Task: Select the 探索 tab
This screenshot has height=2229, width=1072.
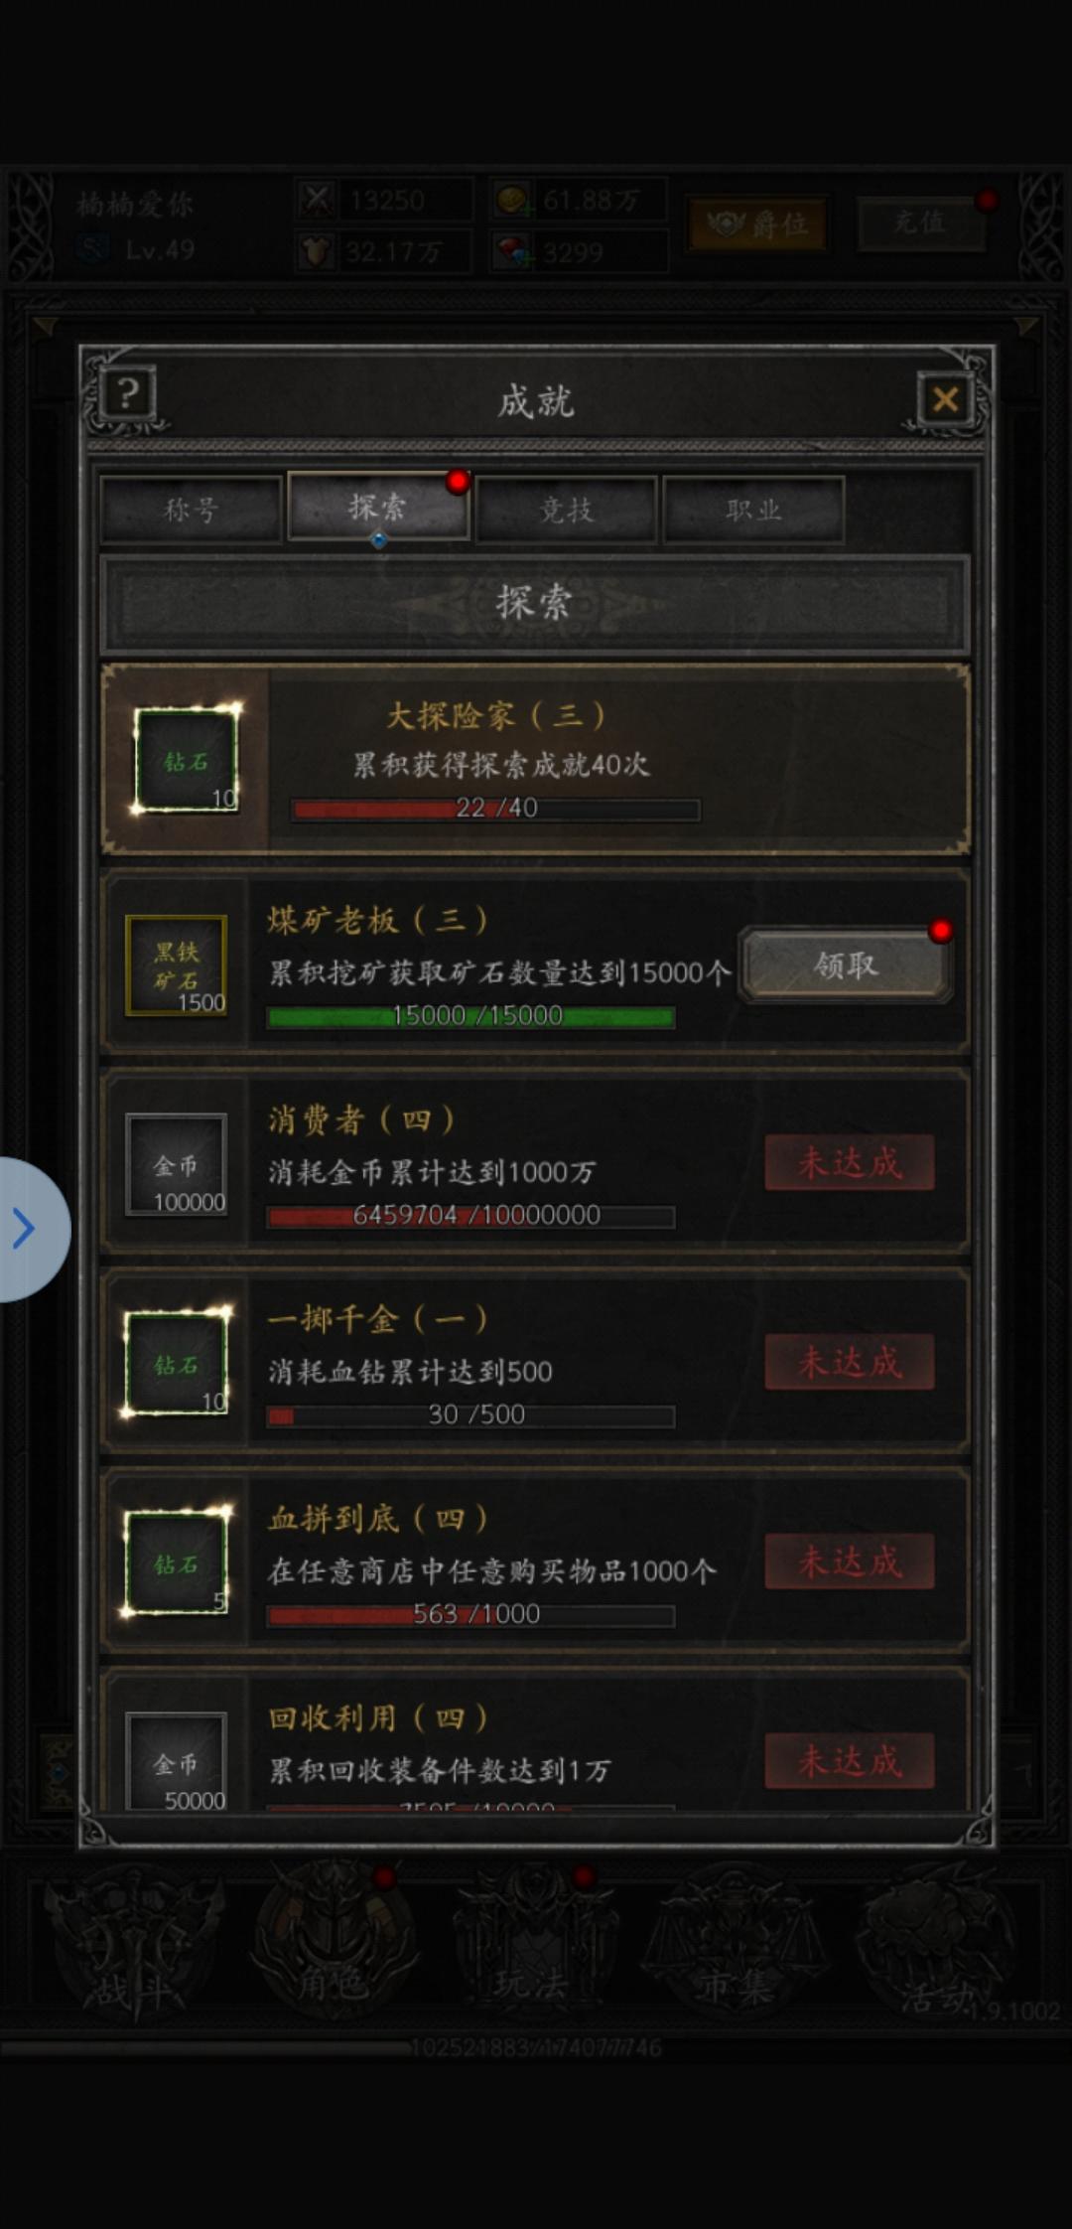Action: (x=377, y=508)
